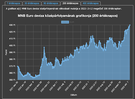
Task: Click the 2022 jan 19 date label
Action: tap(22, 86)
